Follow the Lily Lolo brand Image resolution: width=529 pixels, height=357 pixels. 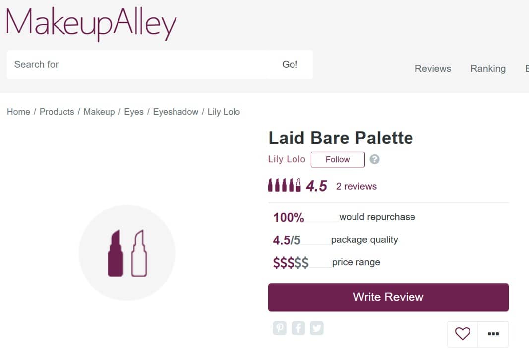[338, 159]
